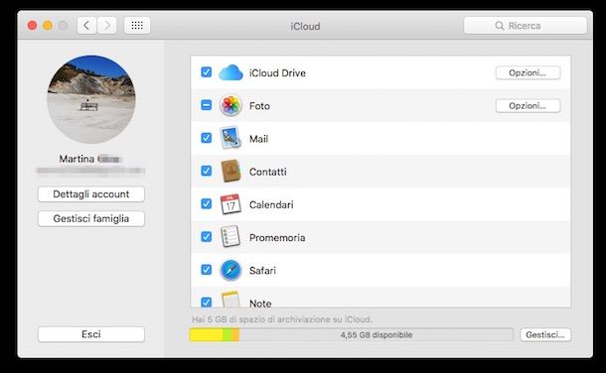Uncheck the iCloud Drive checkbox

click(207, 72)
